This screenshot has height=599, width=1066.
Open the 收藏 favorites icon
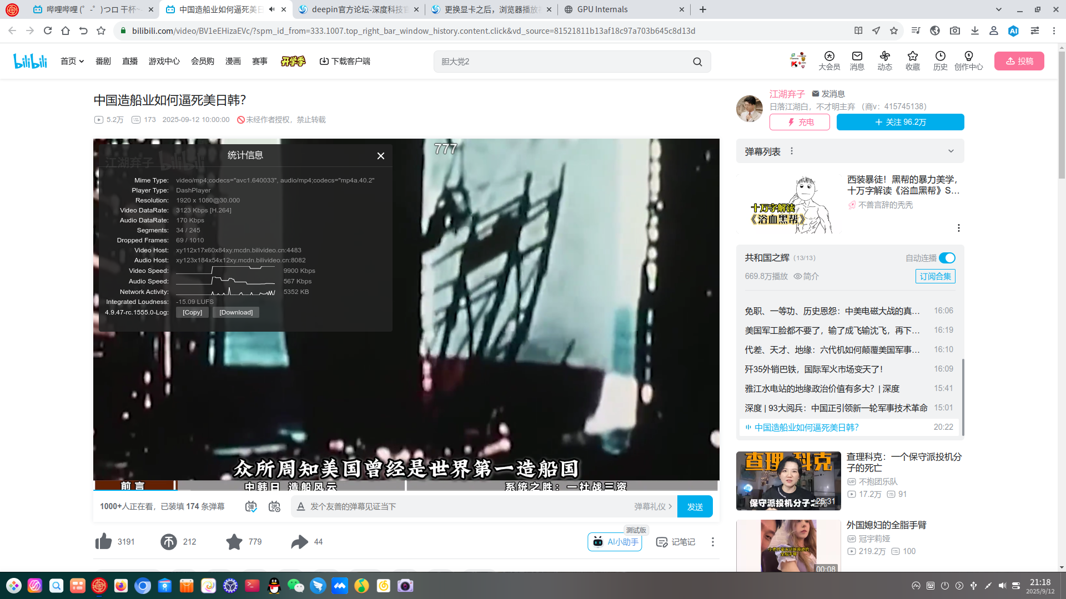tap(913, 61)
